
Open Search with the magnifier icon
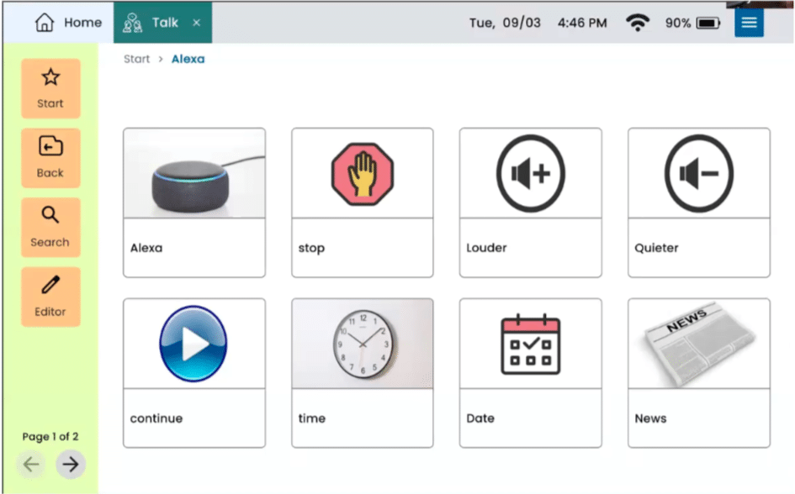[50, 227]
